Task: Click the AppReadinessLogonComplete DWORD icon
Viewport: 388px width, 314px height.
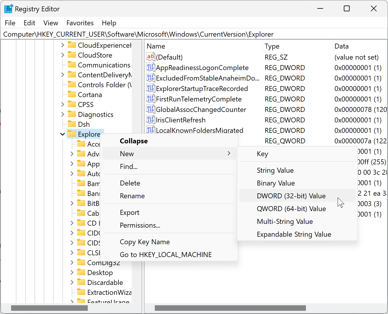Action: pyautogui.click(x=150, y=67)
